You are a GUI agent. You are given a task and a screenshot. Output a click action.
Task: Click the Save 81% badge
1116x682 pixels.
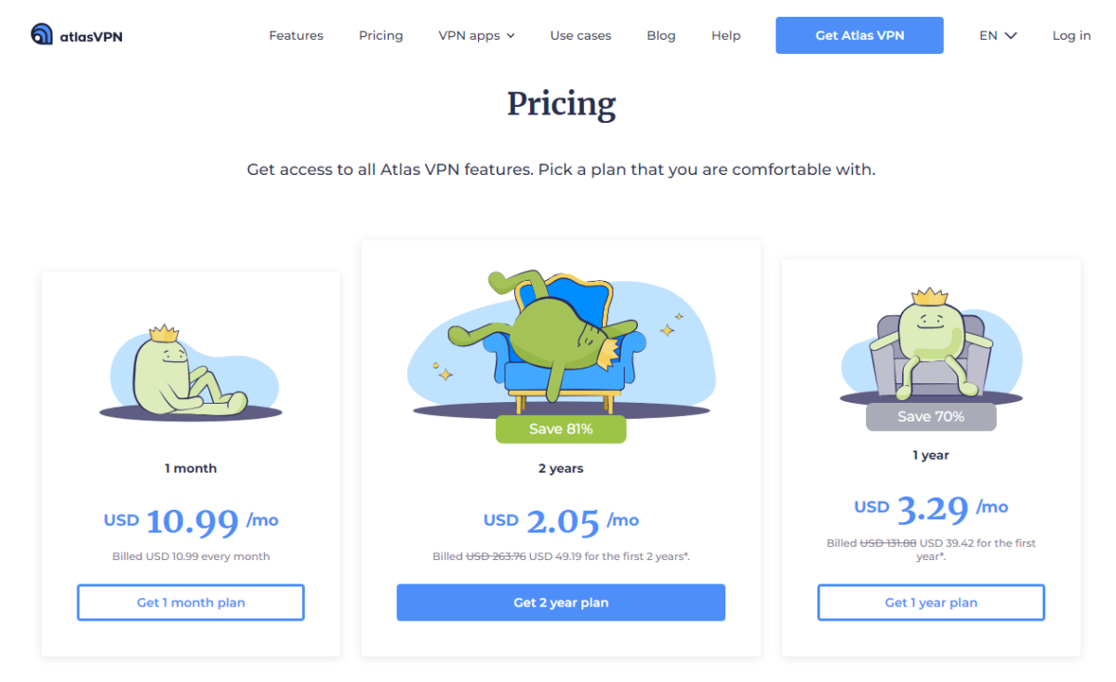pos(561,429)
